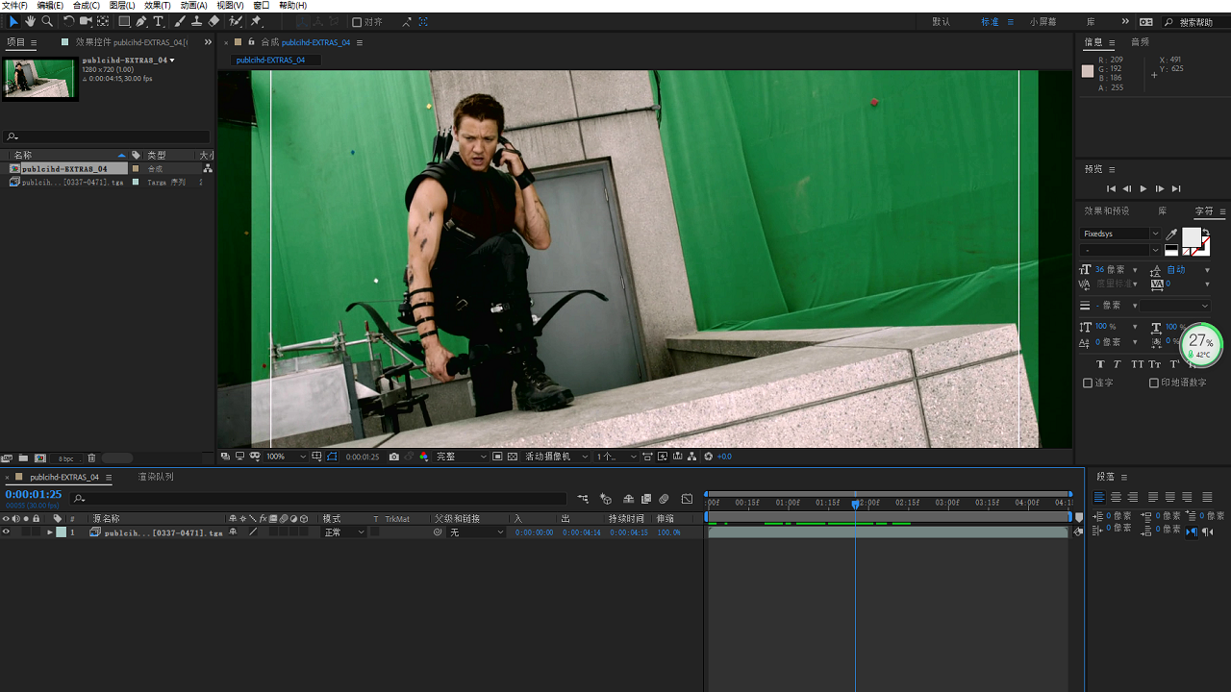Select the Rotation tool
The width and height of the screenshot is (1231, 692).
pyautogui.click(x=68, y=21)
